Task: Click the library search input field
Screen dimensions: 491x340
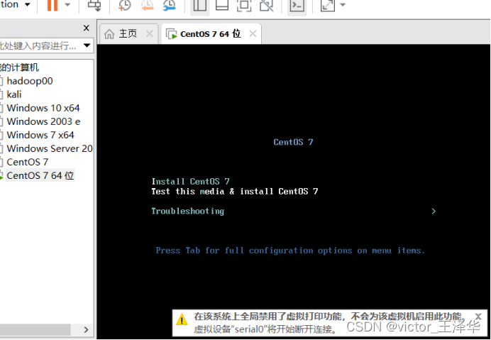Action: coord(40,45)
